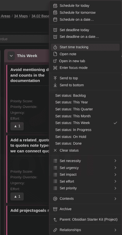The height and width of the screenshot is (235, 122).
Task: Click the This Week column heading
Action: click(27, 56)
